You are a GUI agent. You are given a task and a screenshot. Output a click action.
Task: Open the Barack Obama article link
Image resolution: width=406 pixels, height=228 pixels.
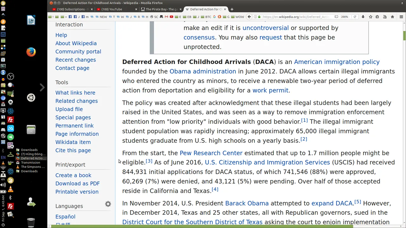tap(247, 203)
